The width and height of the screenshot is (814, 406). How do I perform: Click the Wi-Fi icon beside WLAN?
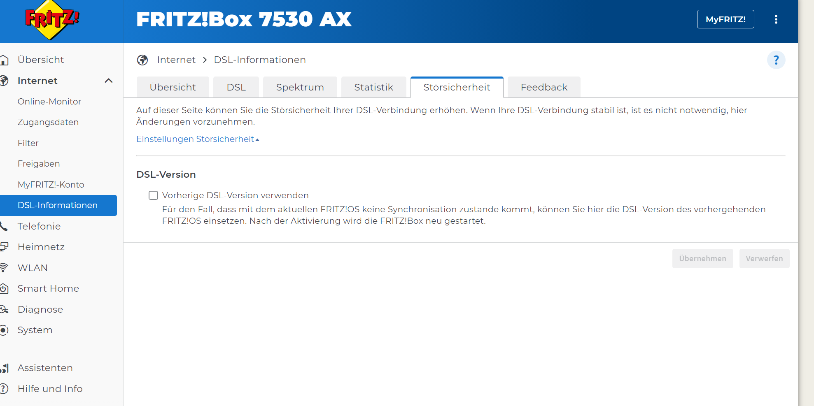4,268
